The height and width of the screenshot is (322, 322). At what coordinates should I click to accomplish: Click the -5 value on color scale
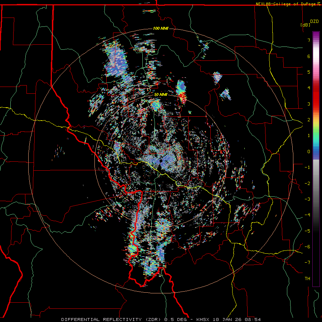pos(307,231)
